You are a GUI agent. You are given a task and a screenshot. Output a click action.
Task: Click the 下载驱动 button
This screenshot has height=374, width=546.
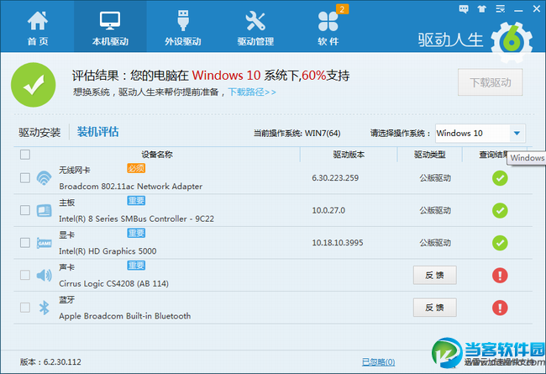point(491,82)
